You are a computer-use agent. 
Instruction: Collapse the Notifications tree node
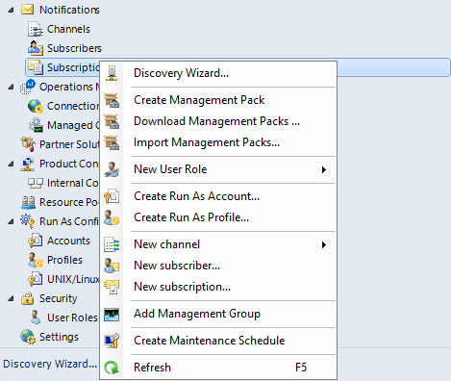point(11,10)
